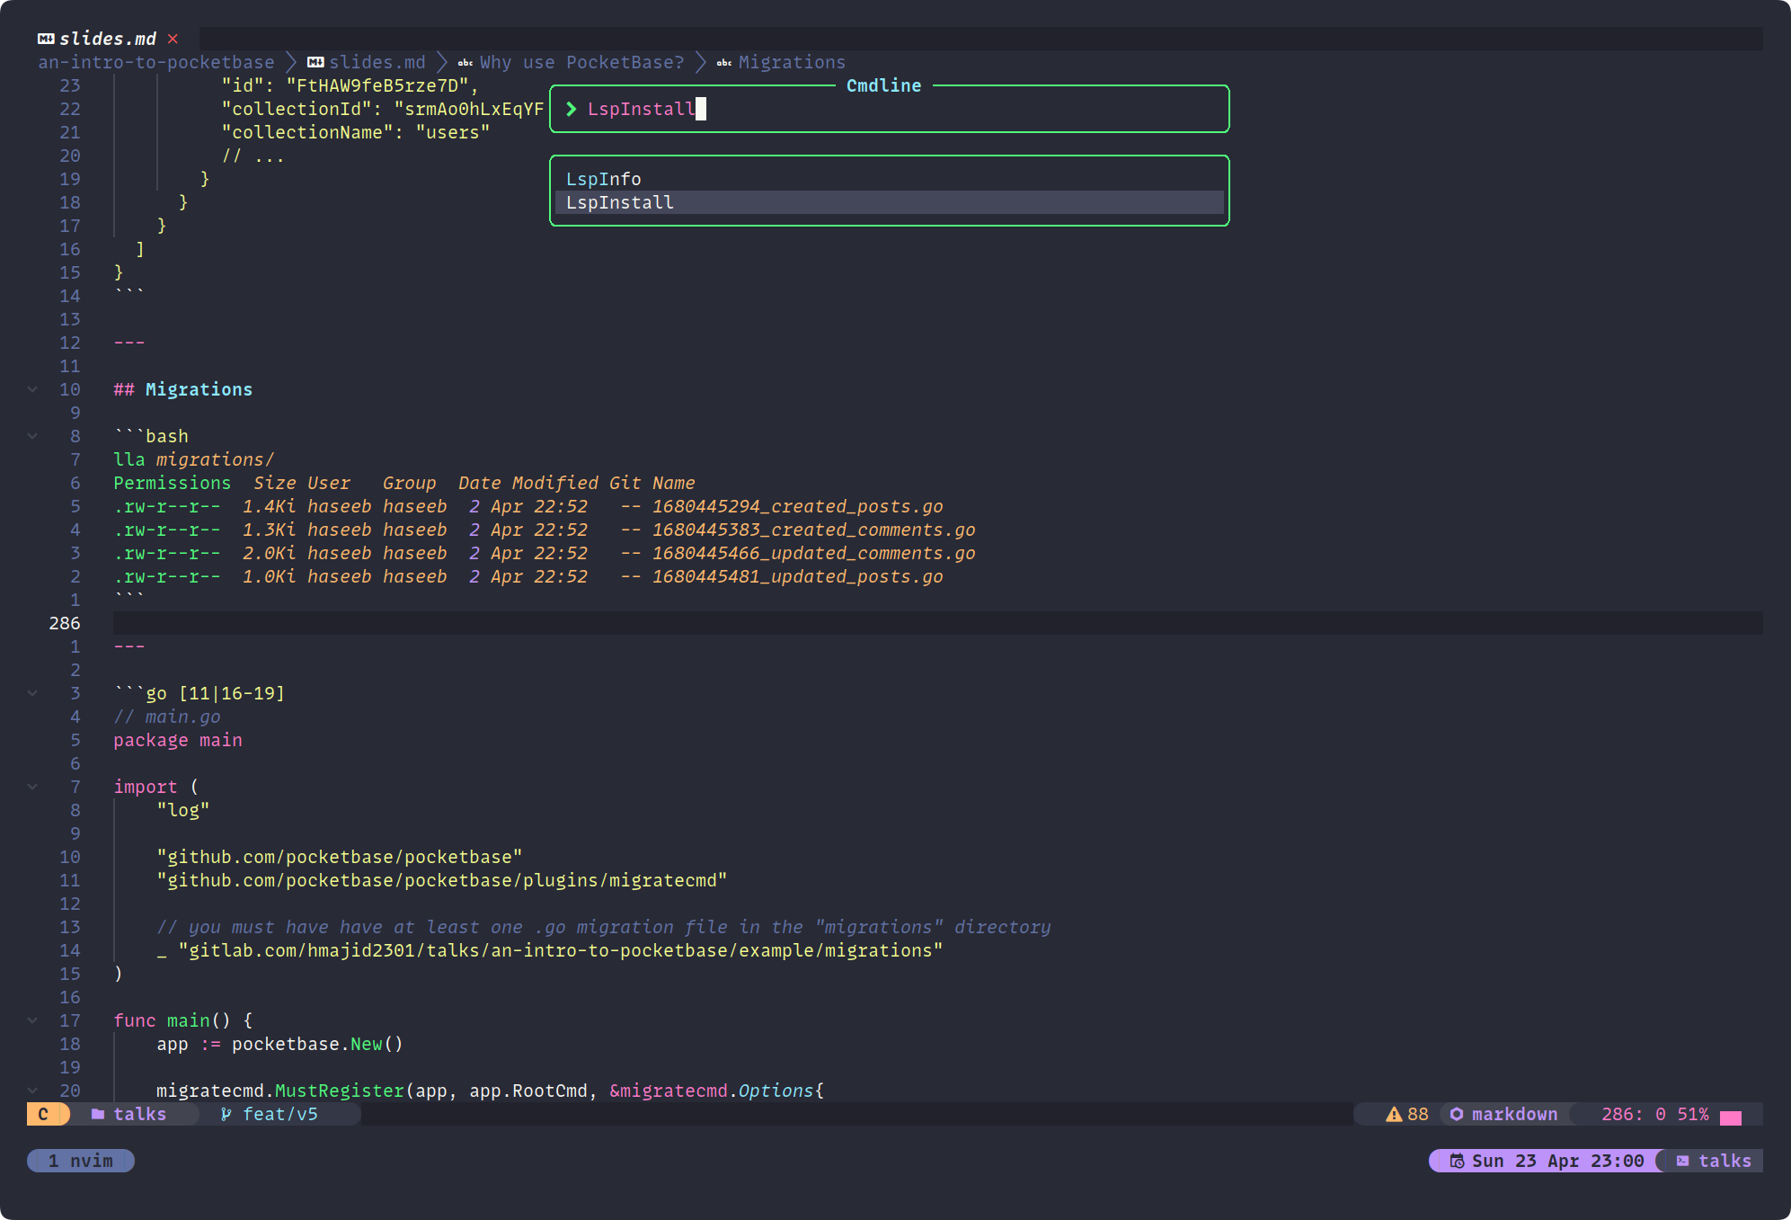Click the calendar clock icon in tmux bar

click(x=1457, y=1161)
